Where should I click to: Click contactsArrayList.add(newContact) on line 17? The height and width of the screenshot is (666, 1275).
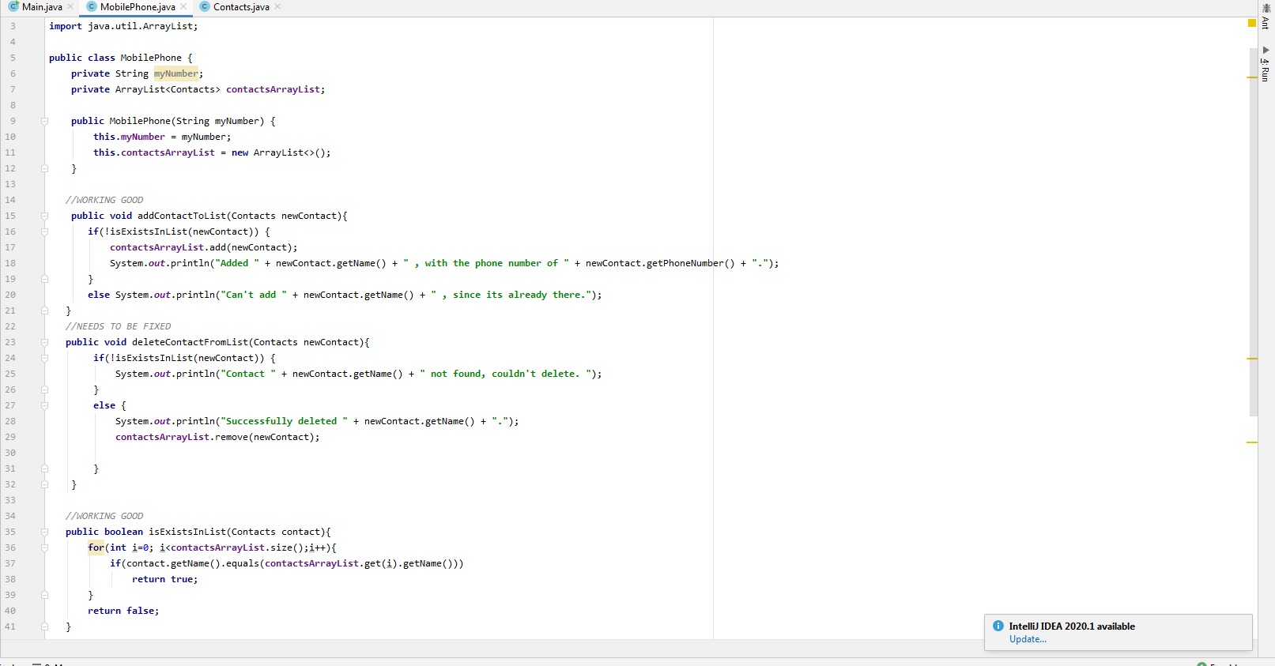click(203, 247)
